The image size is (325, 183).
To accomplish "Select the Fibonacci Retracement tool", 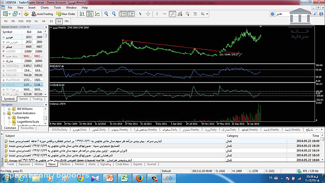I will click(x=188, y=14).
